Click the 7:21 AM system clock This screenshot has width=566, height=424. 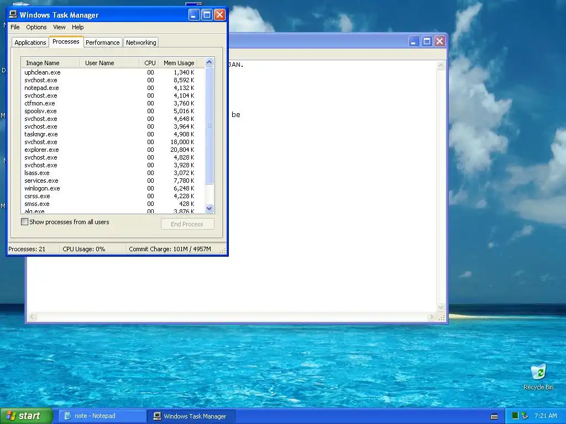(546, 416)
